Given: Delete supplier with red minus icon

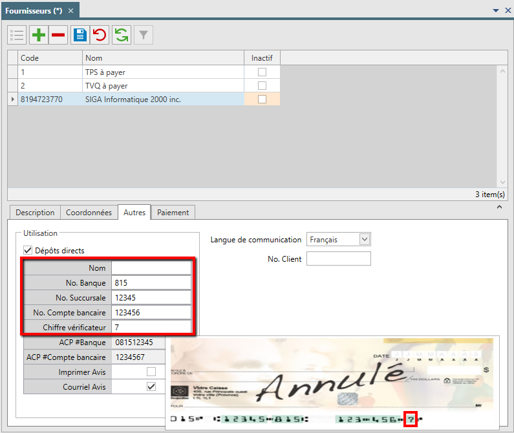Looking at the screenshot, I should tap(58, 35).
